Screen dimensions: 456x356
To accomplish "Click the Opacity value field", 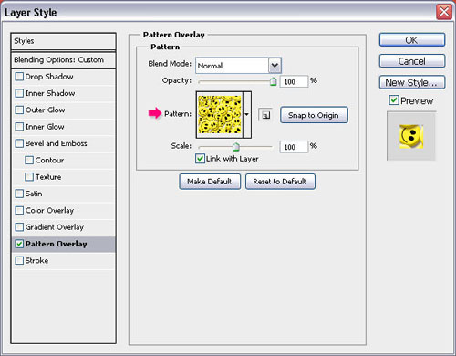I will click(294, 81).
